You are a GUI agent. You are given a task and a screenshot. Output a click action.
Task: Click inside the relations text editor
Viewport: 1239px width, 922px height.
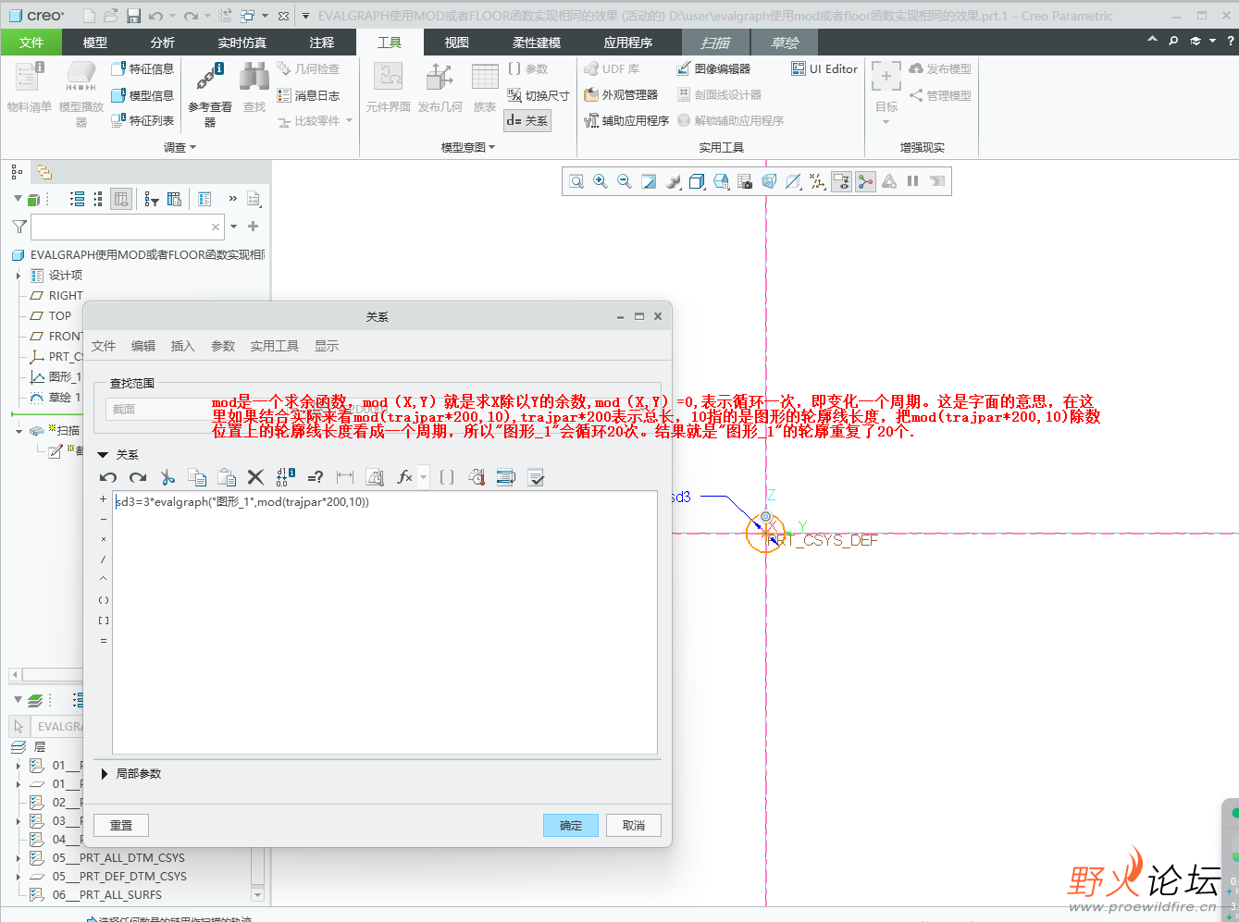pos(385,622)
